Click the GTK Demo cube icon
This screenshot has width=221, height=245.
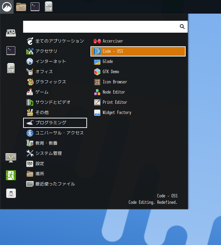(x=97, y=72)
